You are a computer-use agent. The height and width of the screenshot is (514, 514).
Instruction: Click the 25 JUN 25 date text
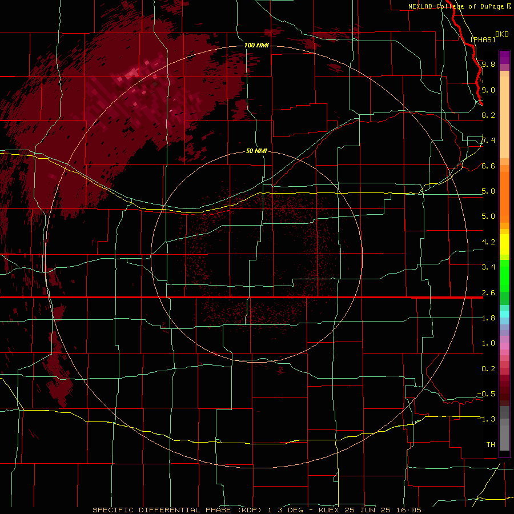[368, 510]
